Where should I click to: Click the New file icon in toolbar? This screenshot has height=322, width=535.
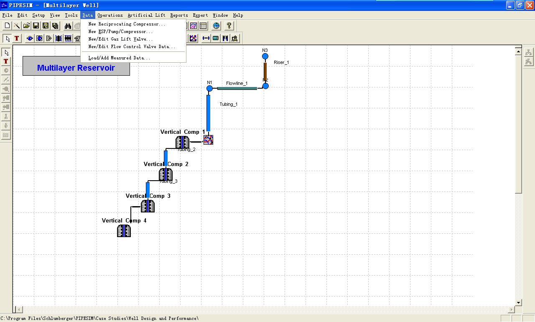tap(7, 26)
